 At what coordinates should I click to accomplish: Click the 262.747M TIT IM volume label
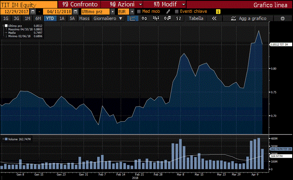281,149
